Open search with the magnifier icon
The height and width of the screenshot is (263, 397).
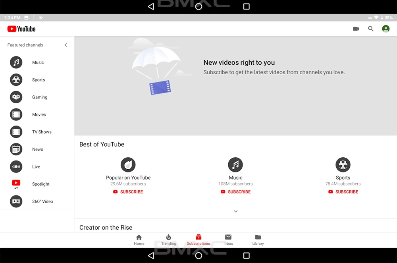pos(371,29)
